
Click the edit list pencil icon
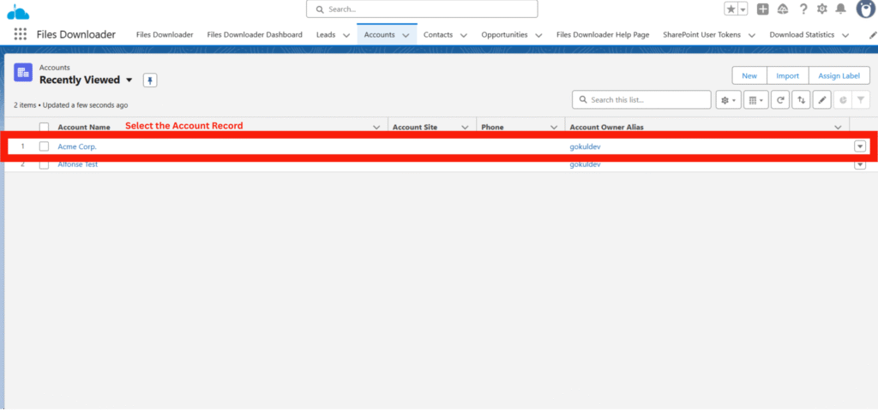tap(822, 100)
